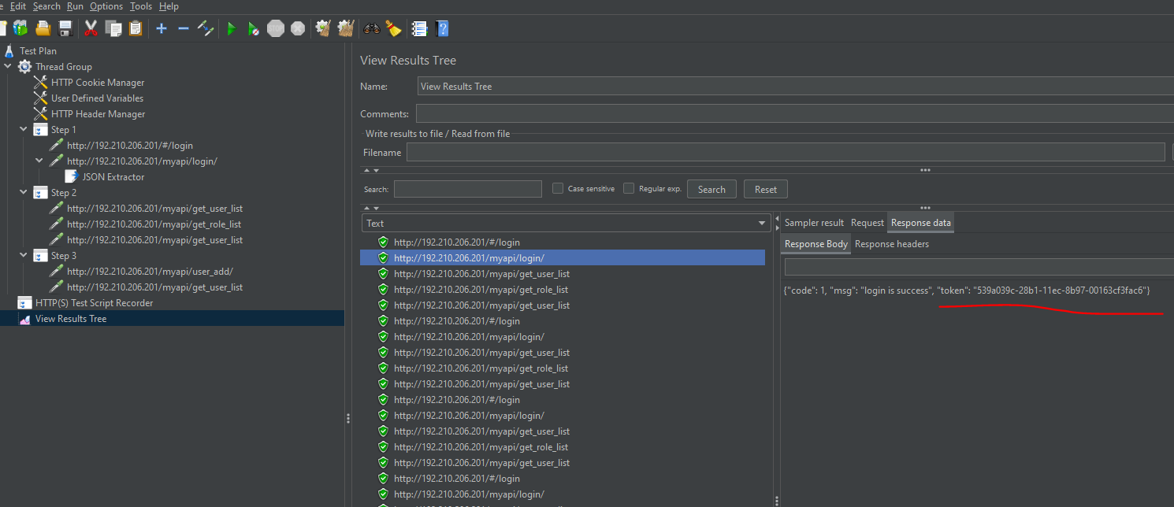The width and height of the screenshot is (1174, 507).
Task: Switch to the Response headers sub-tab
Action: click(892, 244)
